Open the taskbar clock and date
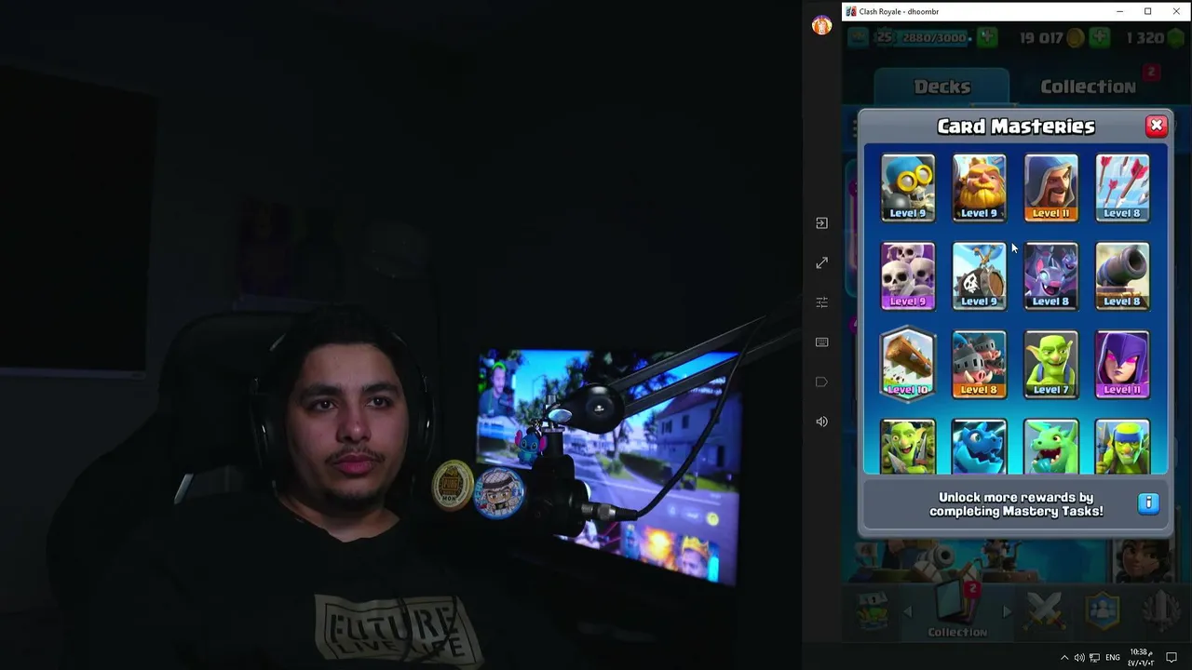1192x670 pixels. [x=1141, y=657]
